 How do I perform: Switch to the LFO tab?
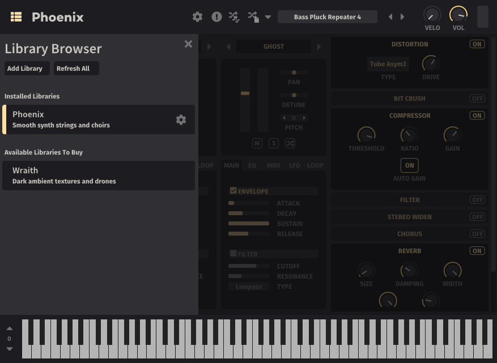coord(295,165)
